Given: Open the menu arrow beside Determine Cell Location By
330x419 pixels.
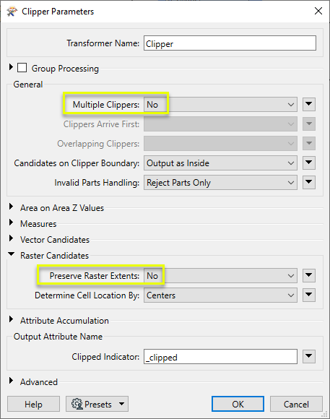Looking at the screenshot, I should point(309,295).
